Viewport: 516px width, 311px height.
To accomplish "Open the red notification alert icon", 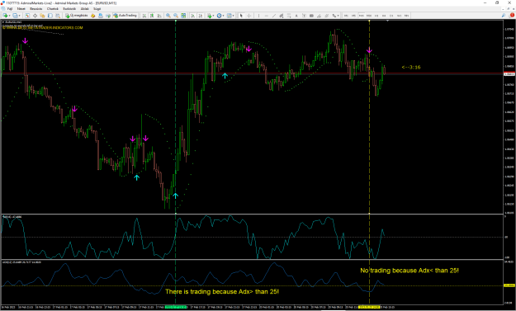I will click(512, 16).
